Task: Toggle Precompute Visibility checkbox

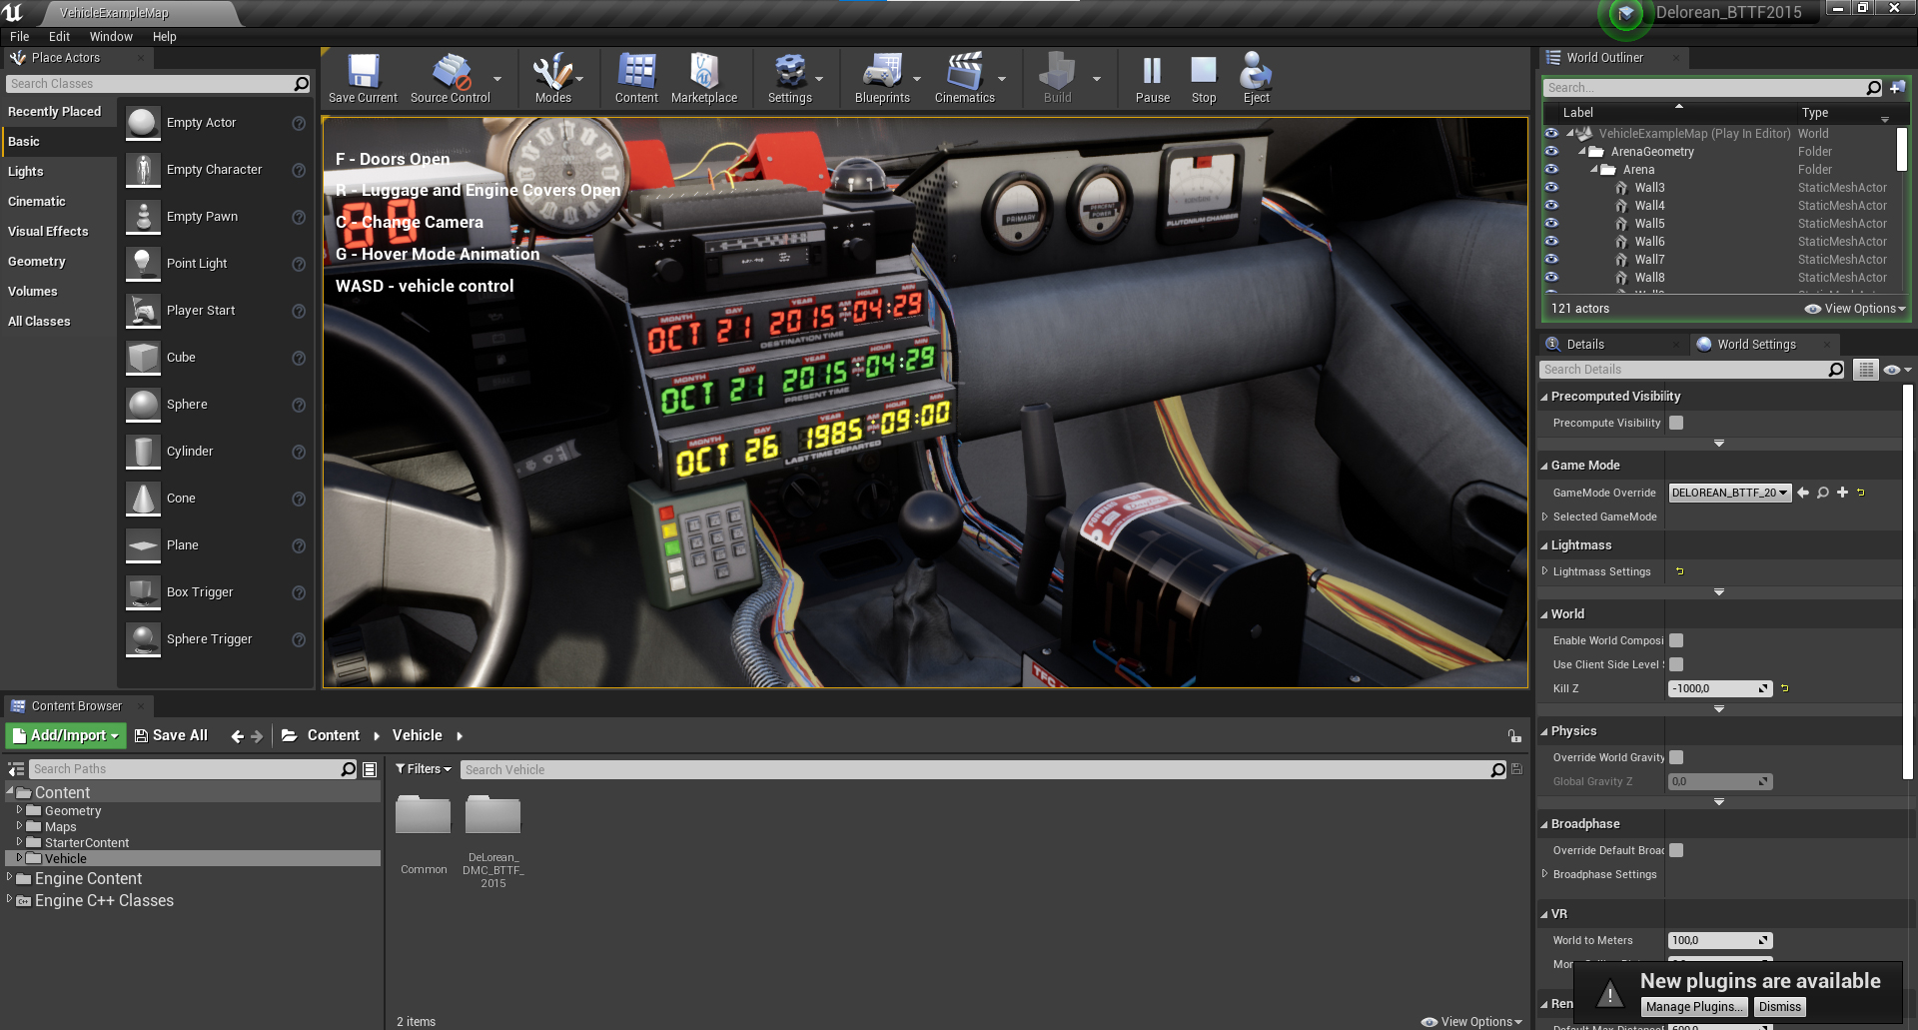Action: click(x=1676, y=423)
